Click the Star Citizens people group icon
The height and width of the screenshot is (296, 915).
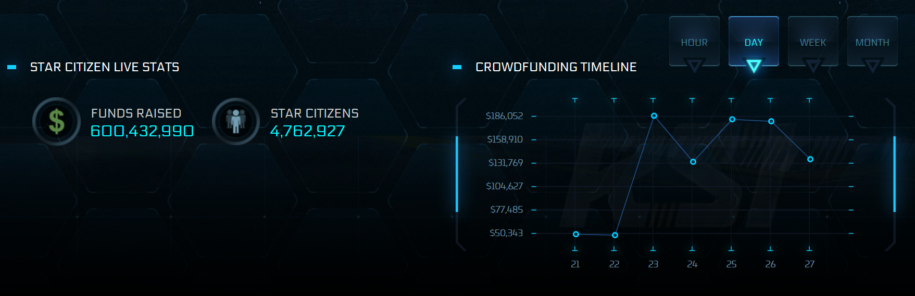(x=236, y=121)
